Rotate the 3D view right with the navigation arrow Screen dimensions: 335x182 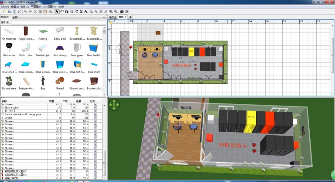coord(118,105)
